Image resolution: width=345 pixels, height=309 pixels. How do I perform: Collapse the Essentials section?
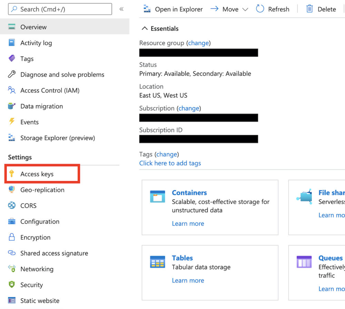click(144, 28)
